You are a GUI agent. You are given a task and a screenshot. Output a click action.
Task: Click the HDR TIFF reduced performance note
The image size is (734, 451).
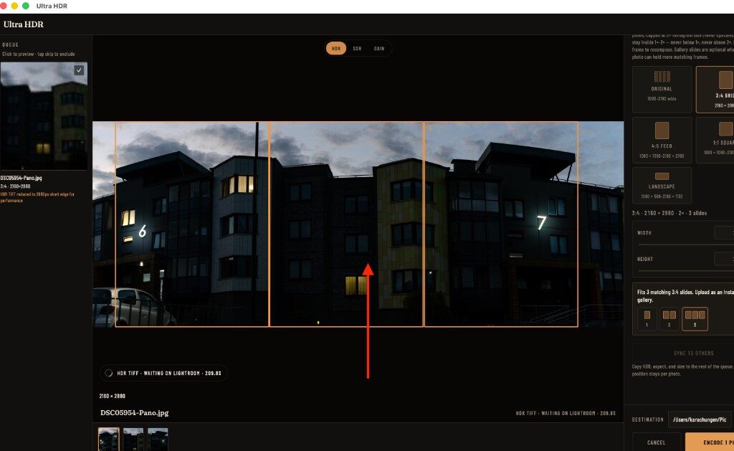pos(37,197)
